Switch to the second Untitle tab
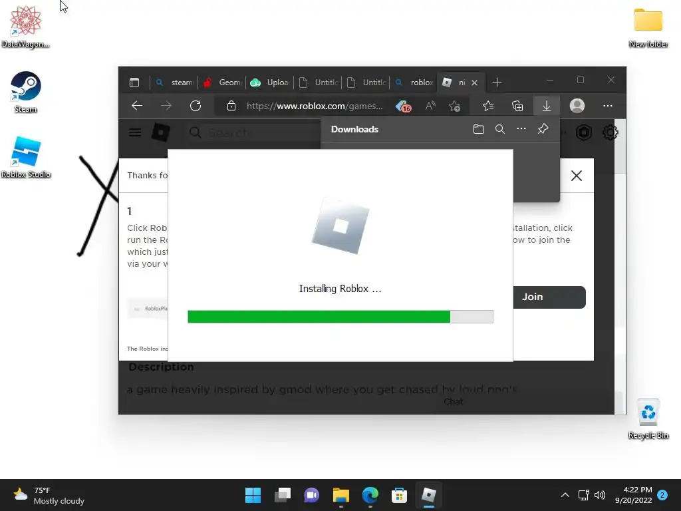This screenshot has width=681, height=511. coord(366,83)
